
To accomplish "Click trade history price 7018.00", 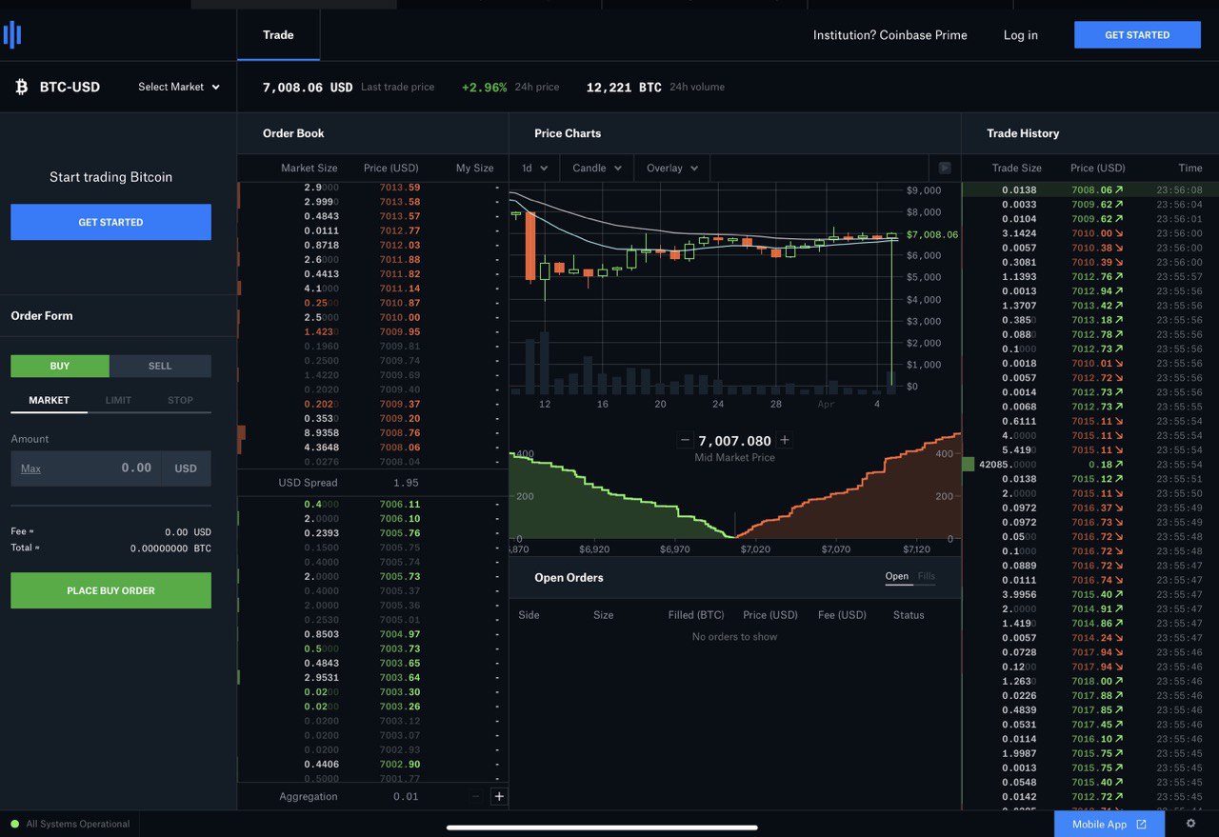I will [x=1091, y=682].
